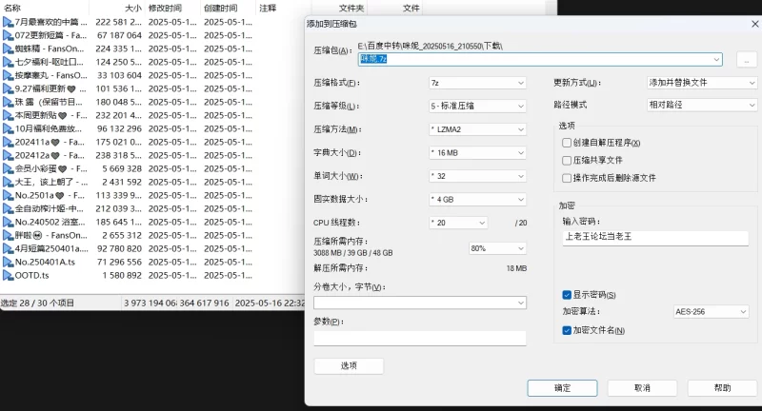Screen dimensions: 762x411
Task: Open the 压缩格式 7z dropdown
Action: click(477, 83)
